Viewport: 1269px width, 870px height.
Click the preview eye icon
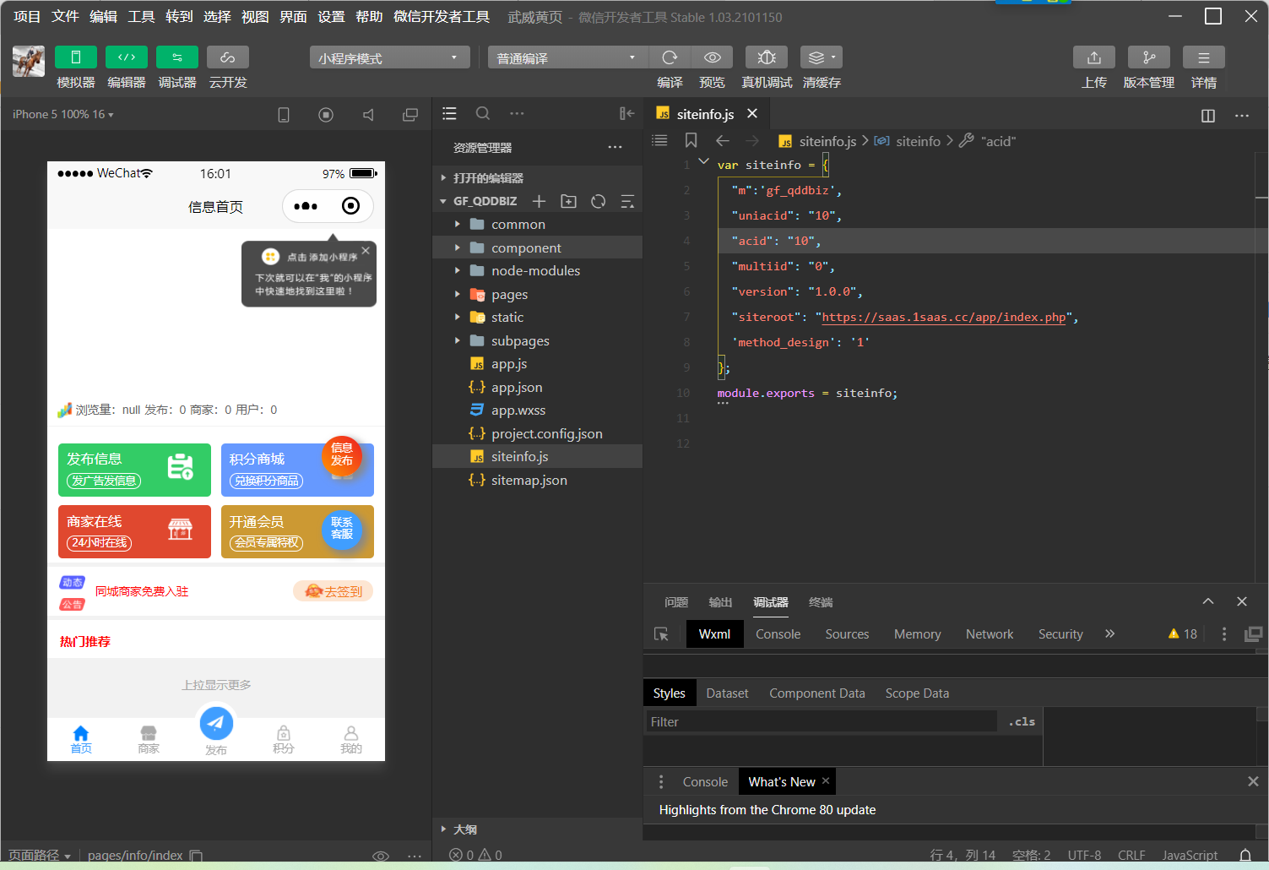[x=713, y=57]
